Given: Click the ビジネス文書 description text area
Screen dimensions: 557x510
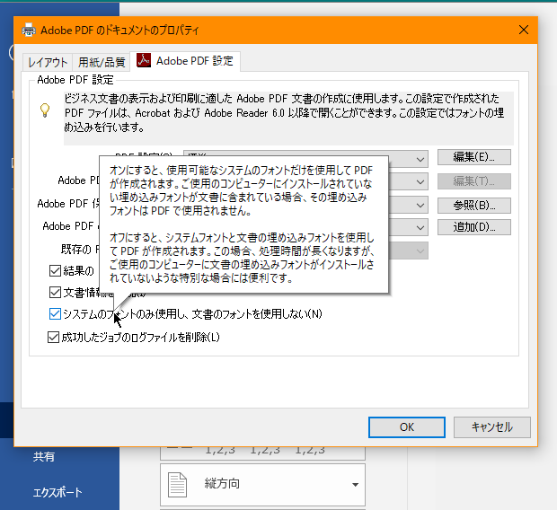Looking at the screenshot, I should coord(288,119).
